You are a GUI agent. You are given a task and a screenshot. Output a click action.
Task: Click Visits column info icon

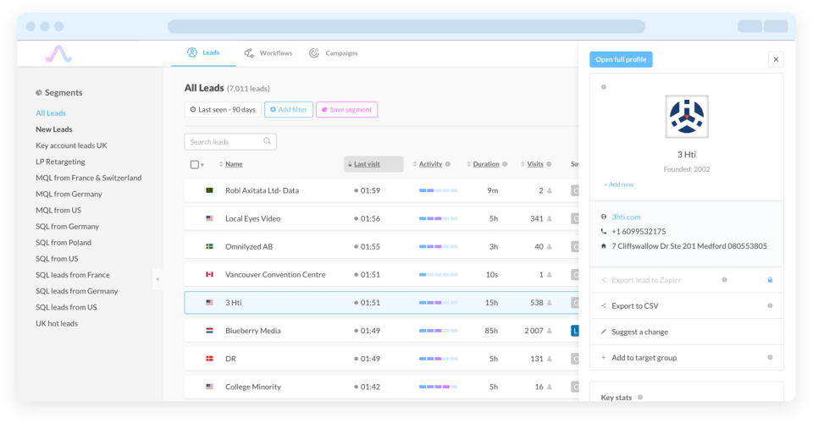(549, 164)
